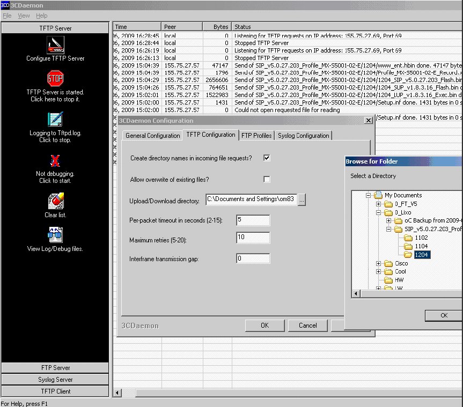463x407 pixels.
Task: Switch to FTP Profiles tab
Action: pyautogui.click(x=256, y=136)
